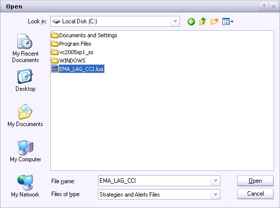280x208 pixels.
Task: Select the vc2005sp1_ss folder icon
Action: pyautogui.click(x=55, y=52)
